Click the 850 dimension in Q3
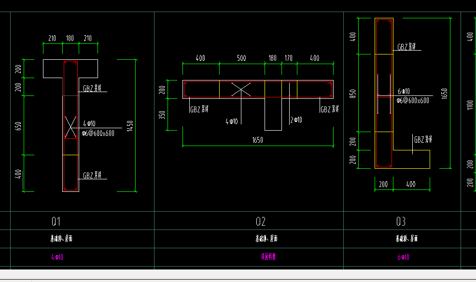Viewport: 476px width, 282px height. pos(352,94)
